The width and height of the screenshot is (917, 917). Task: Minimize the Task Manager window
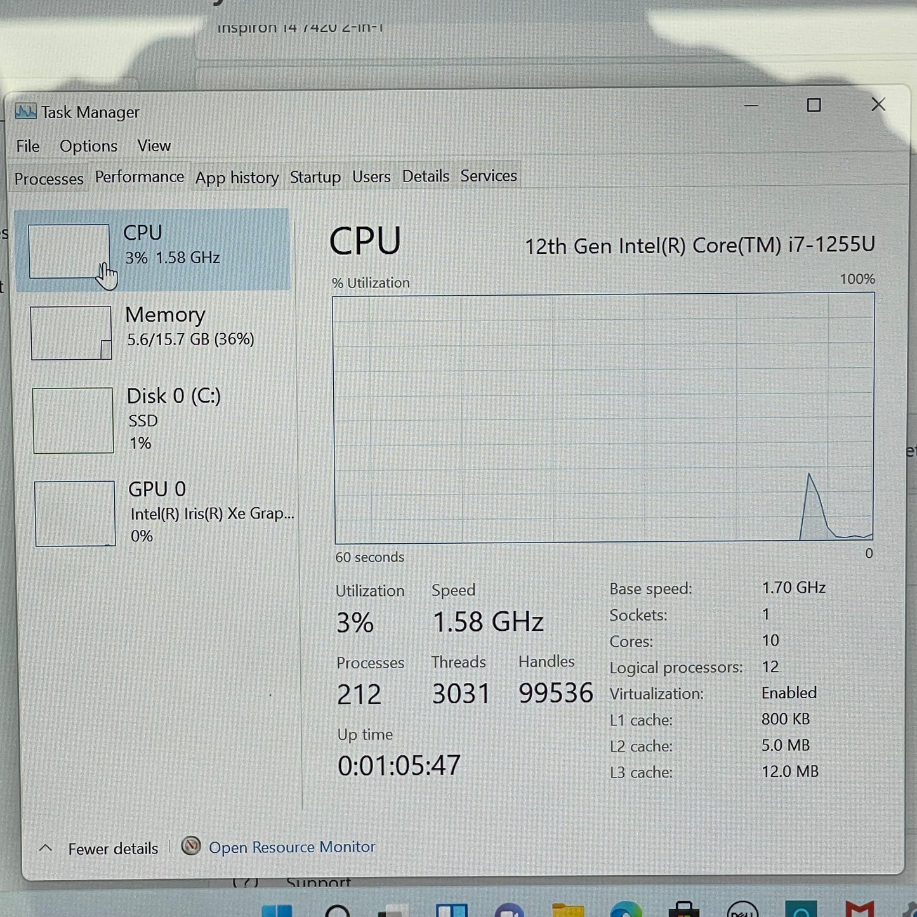click(751, 105)
